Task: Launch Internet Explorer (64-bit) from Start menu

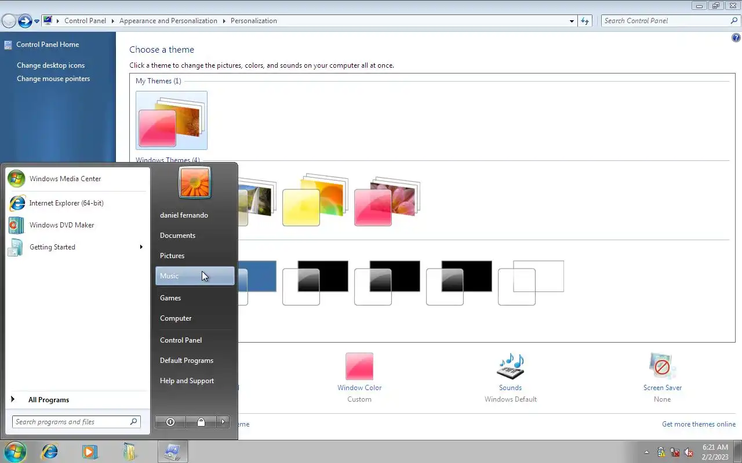Action: [x=78, y=203]
